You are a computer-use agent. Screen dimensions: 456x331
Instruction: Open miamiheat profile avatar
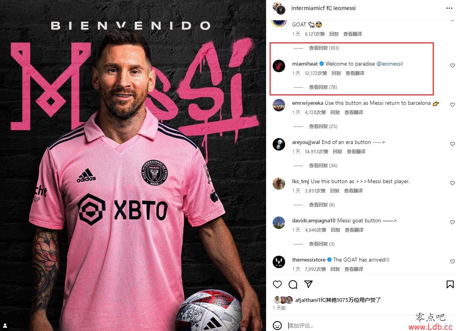click(x=279, y=66)
